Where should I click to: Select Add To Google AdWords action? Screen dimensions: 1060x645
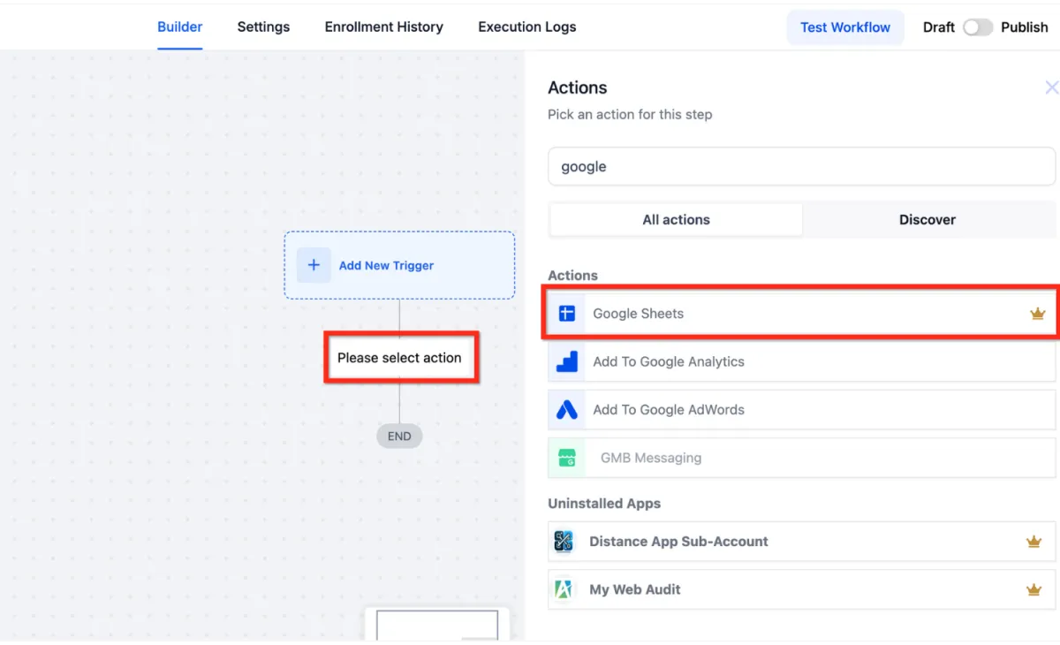[801, 410]
